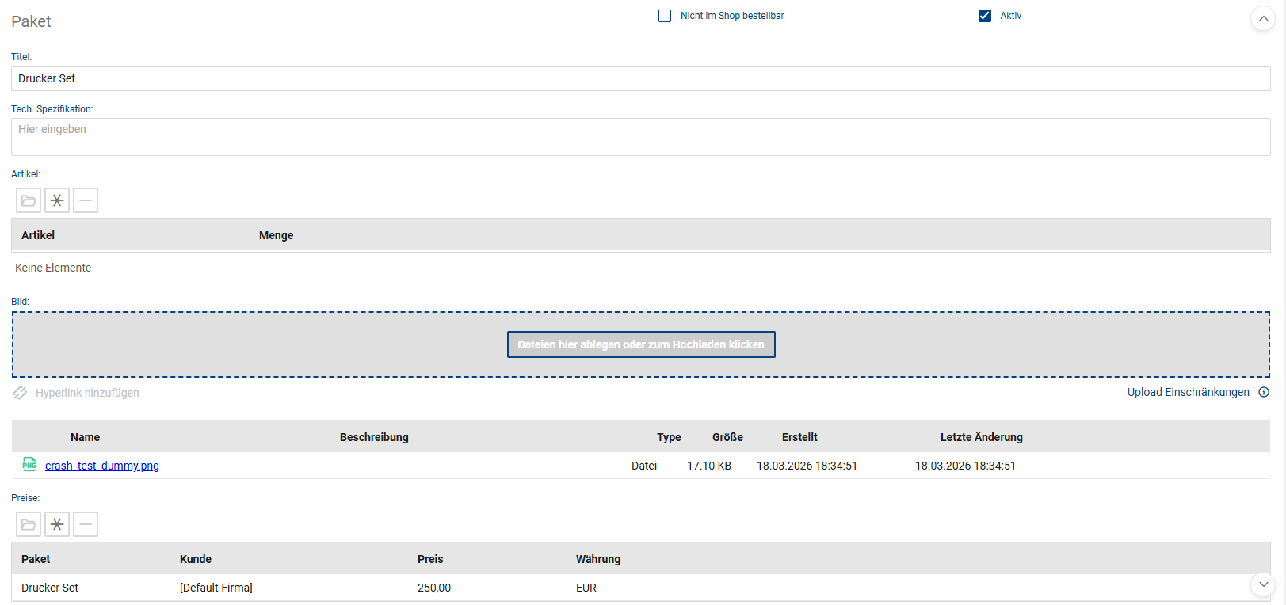Screen dimensions: 1286x605
Task: Sort by Menge column header
Action: (277, 235)
